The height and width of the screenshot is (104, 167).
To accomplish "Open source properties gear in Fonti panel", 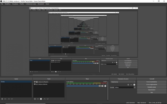I will pos(41,99).
